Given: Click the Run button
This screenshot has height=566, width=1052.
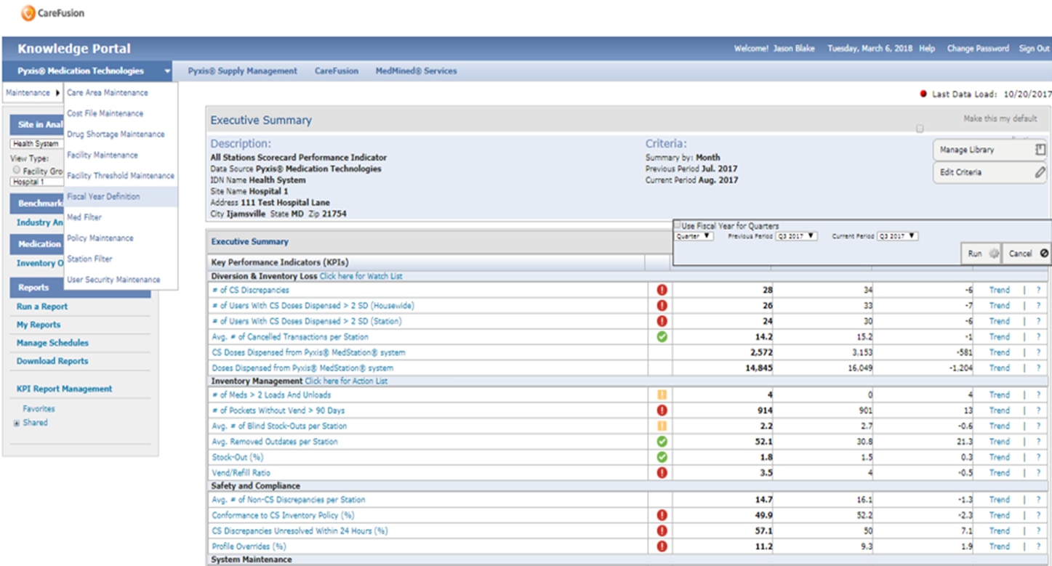Looking at the screenshot, I should [x=981, y=254].
